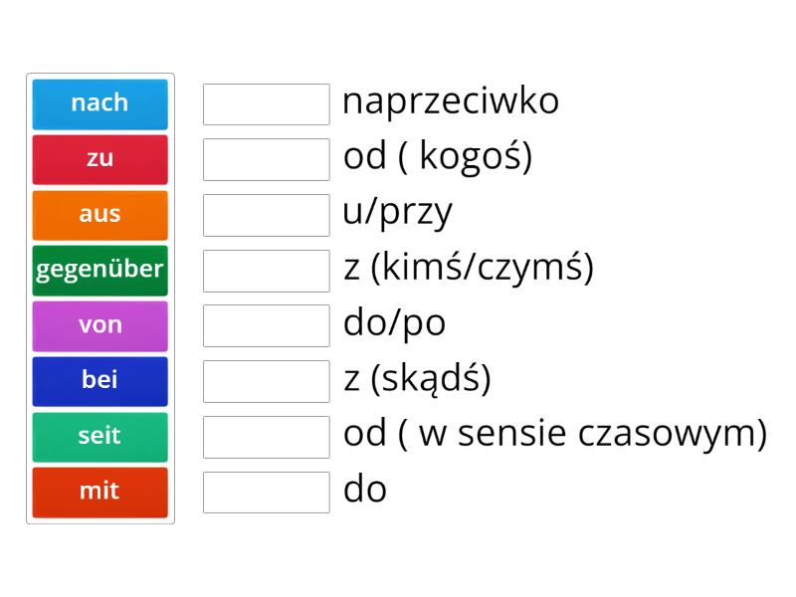Select the last empty box beside 'do'

coord(266,492)
